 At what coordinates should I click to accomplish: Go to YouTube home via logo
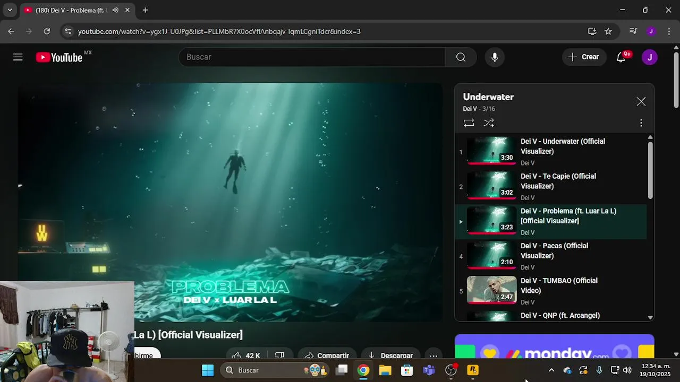pos(59,57)
